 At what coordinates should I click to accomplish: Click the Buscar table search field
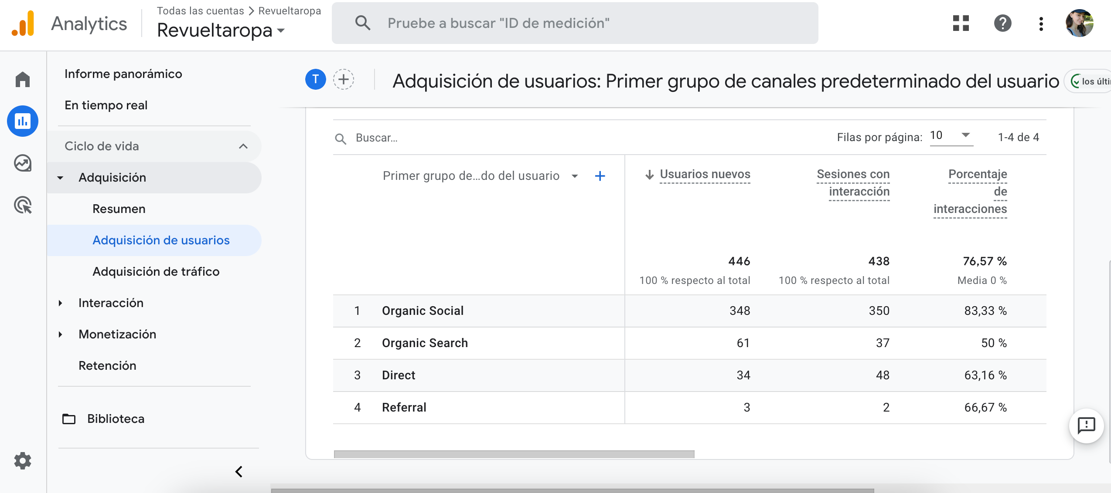pos(436,138)
